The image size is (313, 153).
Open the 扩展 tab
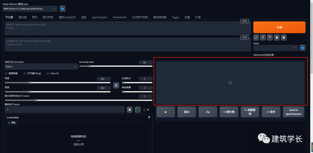(x=198, y=17)
